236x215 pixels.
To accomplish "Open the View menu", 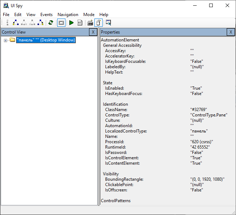I will (x=31, y=15).
